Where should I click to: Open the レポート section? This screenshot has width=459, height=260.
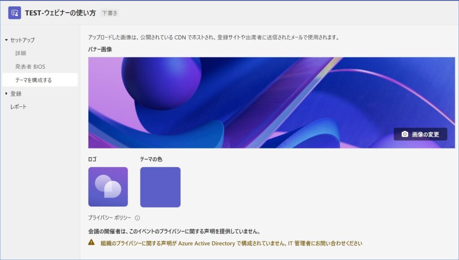18,107
